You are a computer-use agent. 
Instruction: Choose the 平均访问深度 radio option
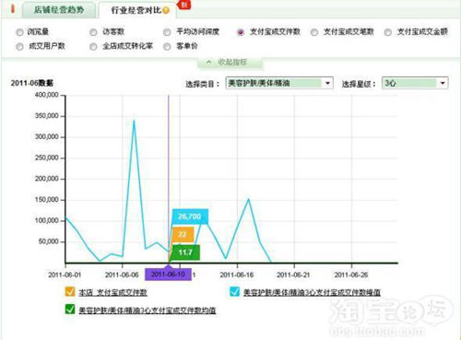167,32
